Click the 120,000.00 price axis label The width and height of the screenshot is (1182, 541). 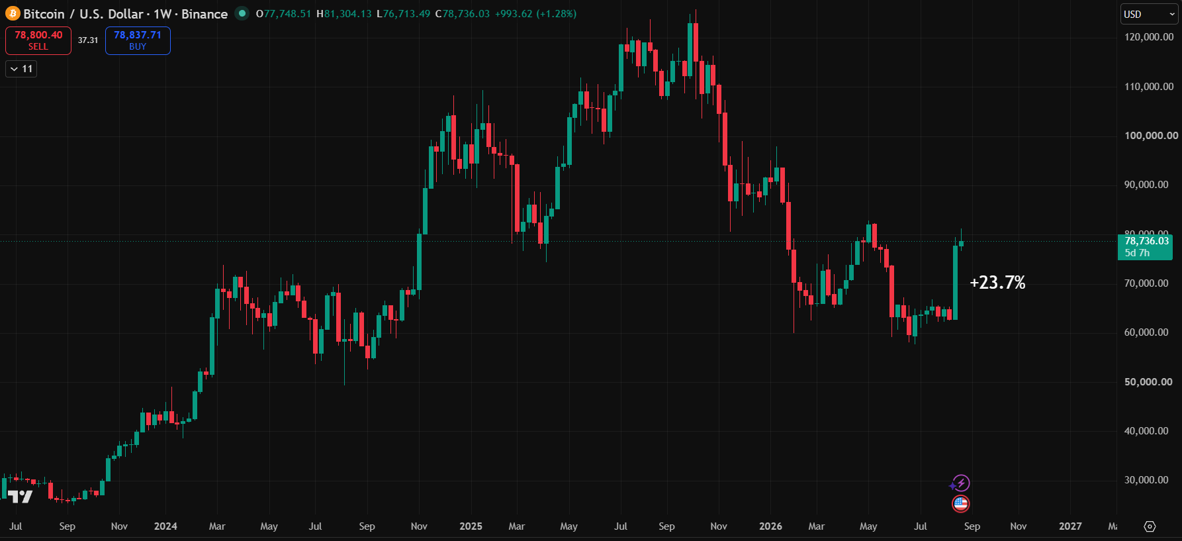tap(1149, 37)
